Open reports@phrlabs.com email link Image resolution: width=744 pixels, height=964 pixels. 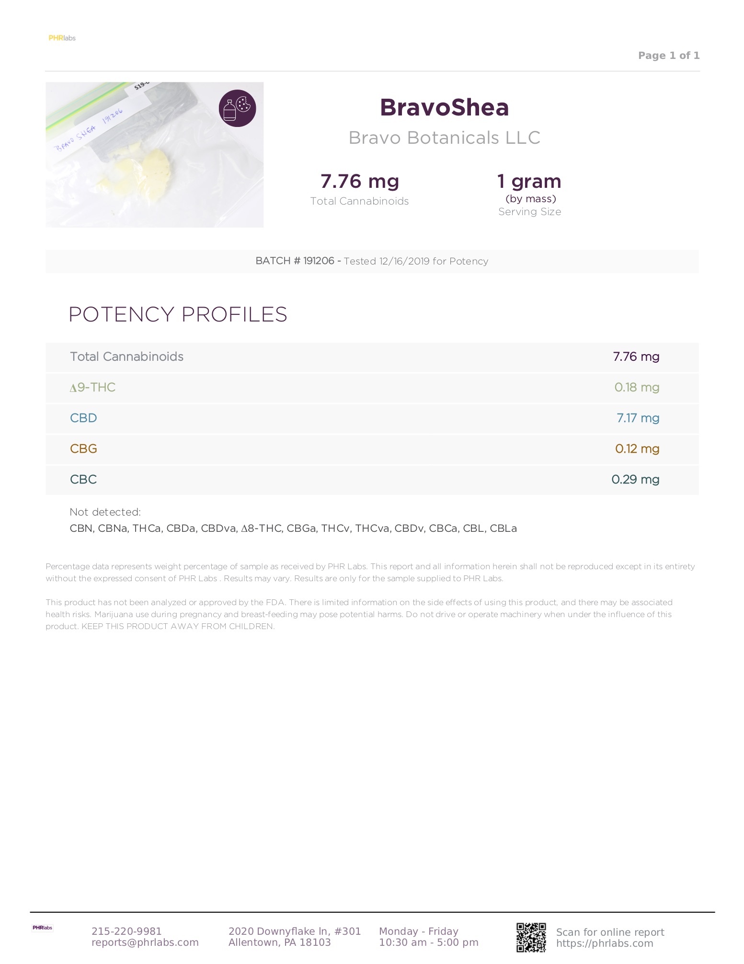(145, 942)
